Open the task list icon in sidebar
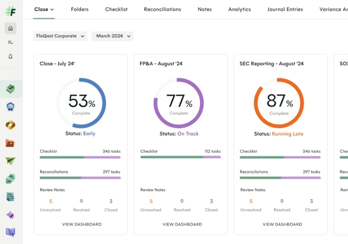 (10, 42)
